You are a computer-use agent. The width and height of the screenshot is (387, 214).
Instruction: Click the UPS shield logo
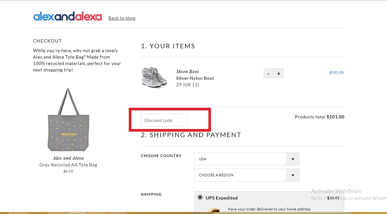click(x=215, y=211)
